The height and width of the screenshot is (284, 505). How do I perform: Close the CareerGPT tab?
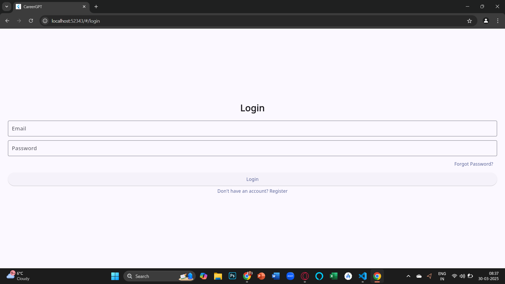point(84,7)
